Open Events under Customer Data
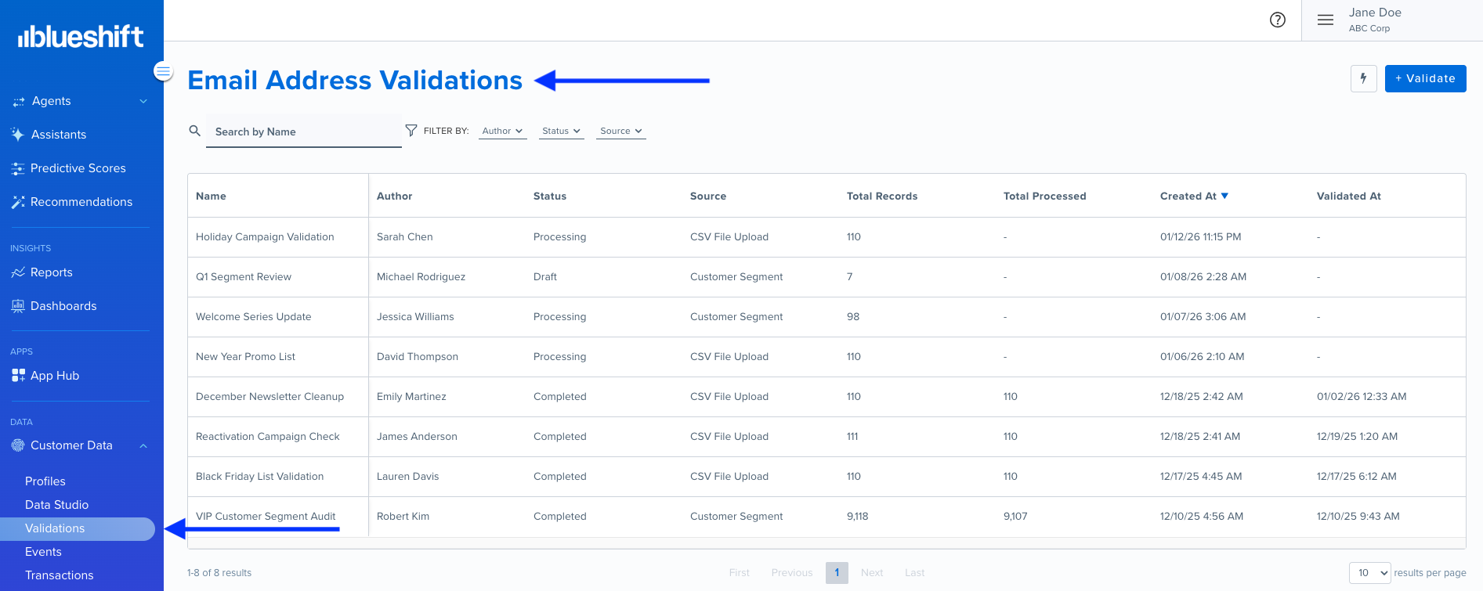 click(x=43, y=552)
